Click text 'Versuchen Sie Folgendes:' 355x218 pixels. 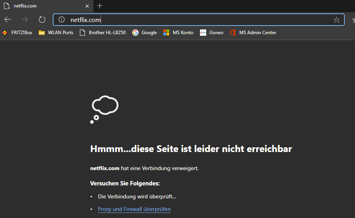(125, 183)
